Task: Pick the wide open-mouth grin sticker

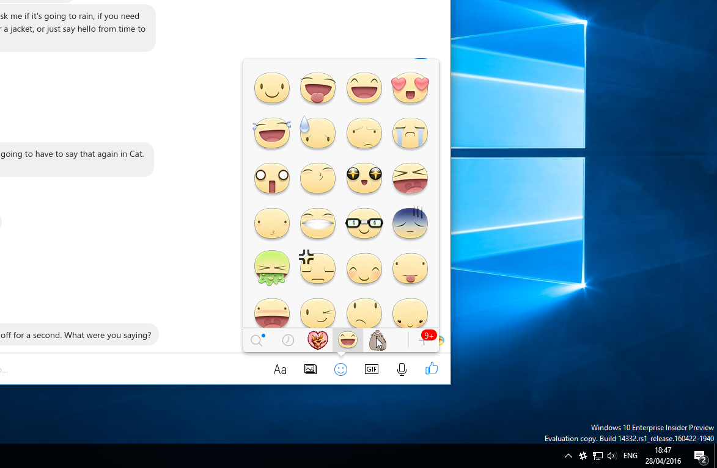Action: [x=364, y=88]
